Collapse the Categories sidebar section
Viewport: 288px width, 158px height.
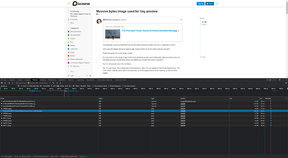pos(68,28)
